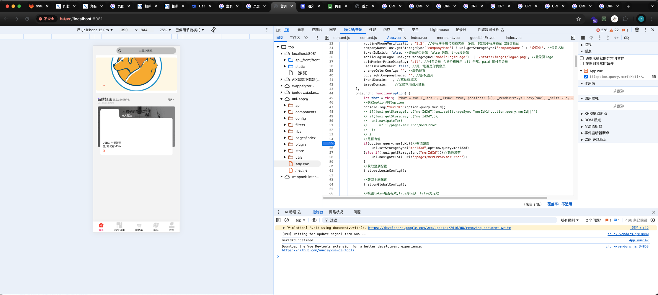
Task: Click the 278 errors counter
Action: pyautogui.click(x=602, y=30)
